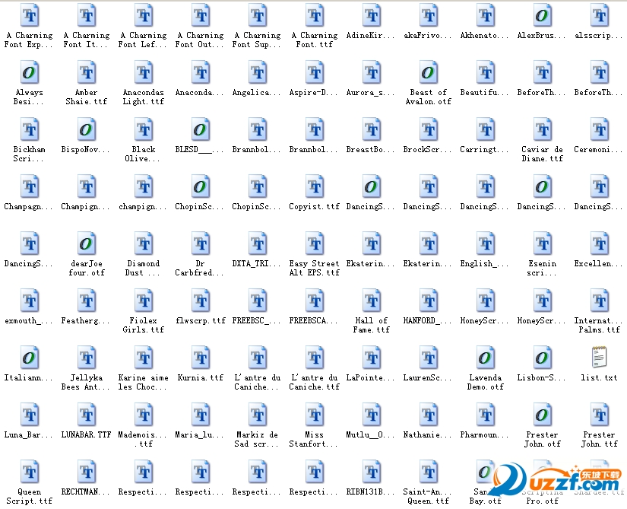Click the Angelica... file name
Image resolution: width=627 pixels, height=509 pixels.
[257, 93]
